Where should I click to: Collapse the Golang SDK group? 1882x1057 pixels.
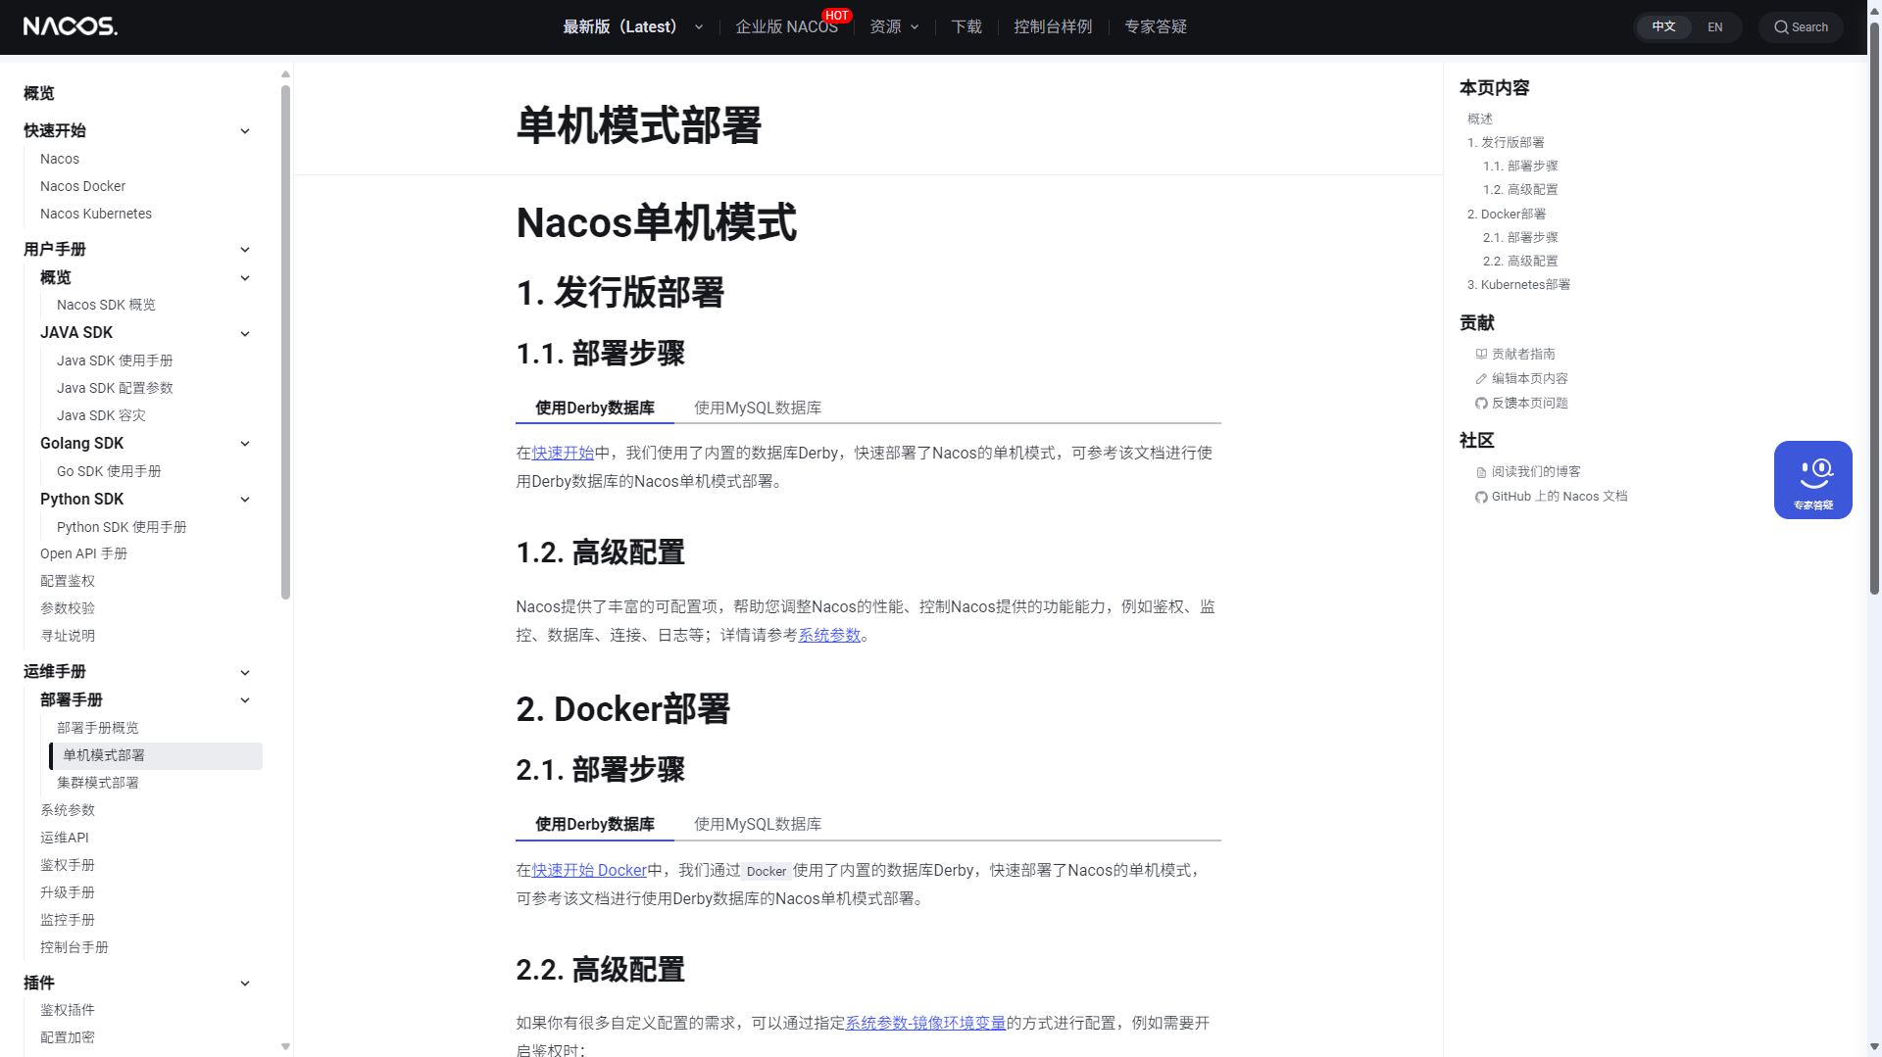point(245,444)
